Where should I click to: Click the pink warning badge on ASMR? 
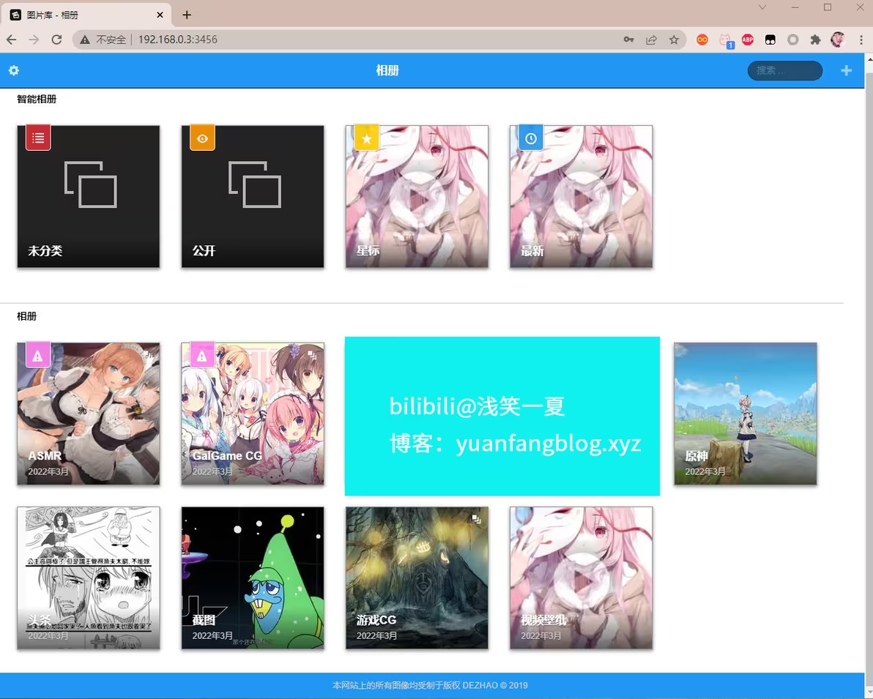[38, 355]
